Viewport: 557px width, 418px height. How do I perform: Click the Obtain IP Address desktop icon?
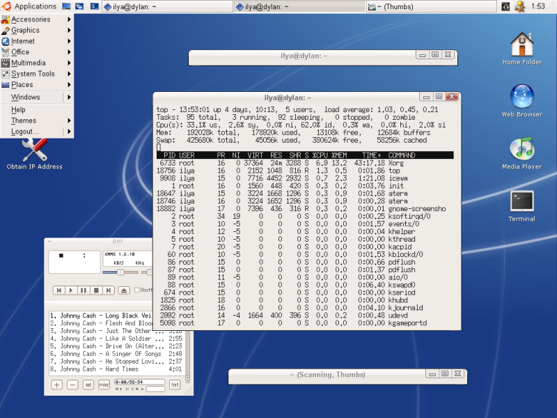34,154
